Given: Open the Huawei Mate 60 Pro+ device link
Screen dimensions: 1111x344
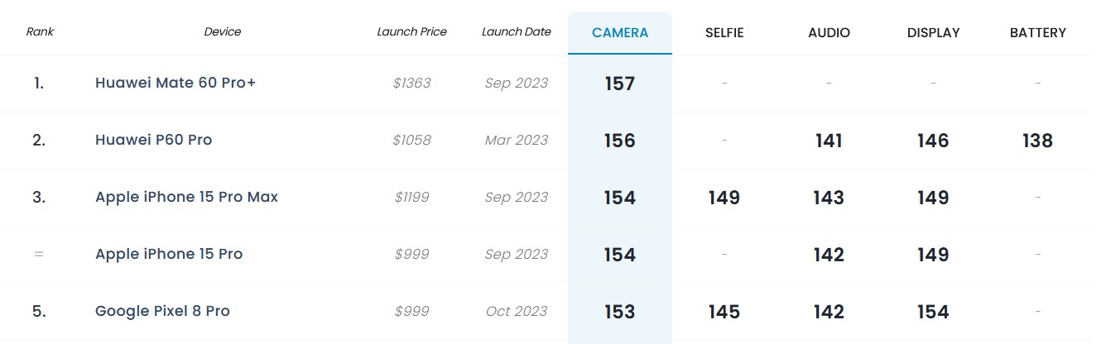Looking at the screenshot, I should [176, 83].
